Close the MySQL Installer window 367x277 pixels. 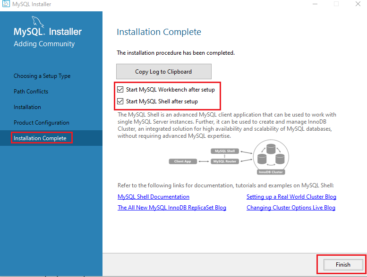point(358,4)
